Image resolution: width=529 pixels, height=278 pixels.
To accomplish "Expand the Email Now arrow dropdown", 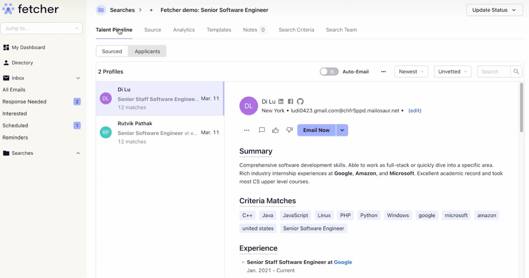I will coord(342,130).
